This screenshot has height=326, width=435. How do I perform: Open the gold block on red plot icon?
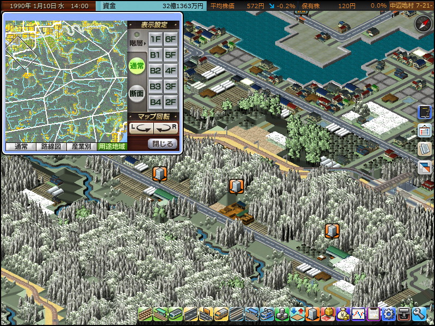(328, 314)
